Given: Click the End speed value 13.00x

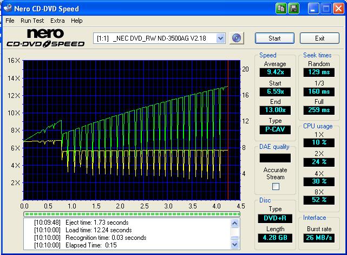Looking at the screenshot, I should (275, 110).
